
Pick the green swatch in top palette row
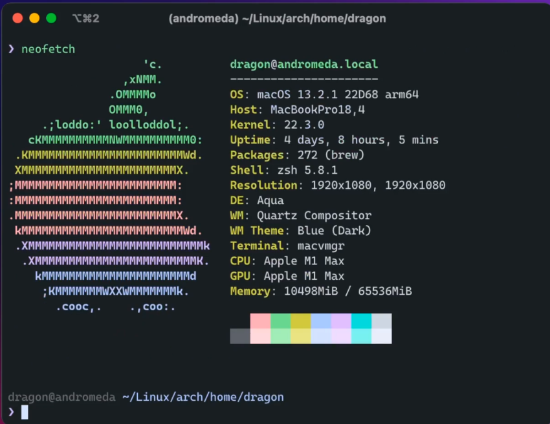click(280, 321)
